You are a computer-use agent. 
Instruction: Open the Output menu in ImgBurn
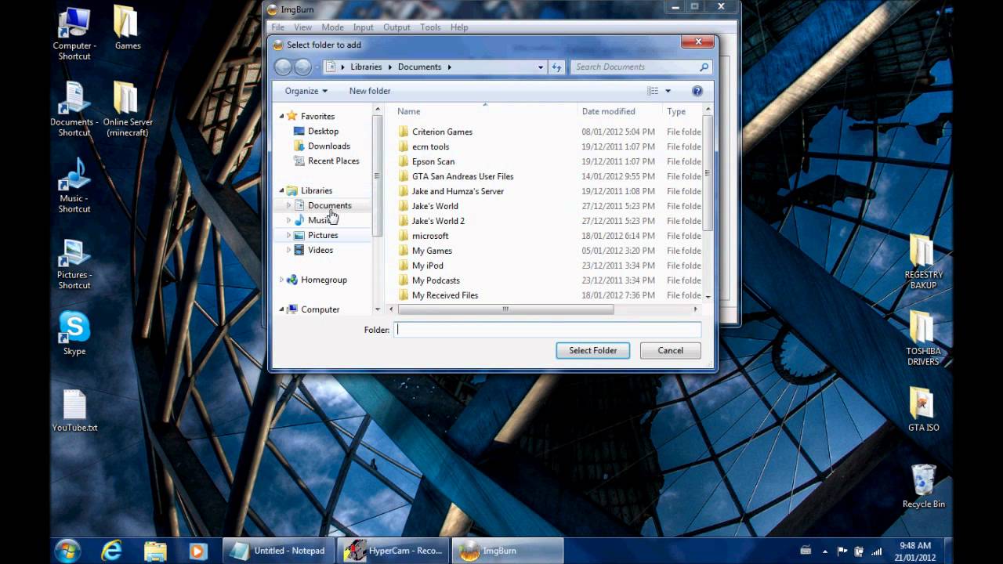[x=396, y=27]
